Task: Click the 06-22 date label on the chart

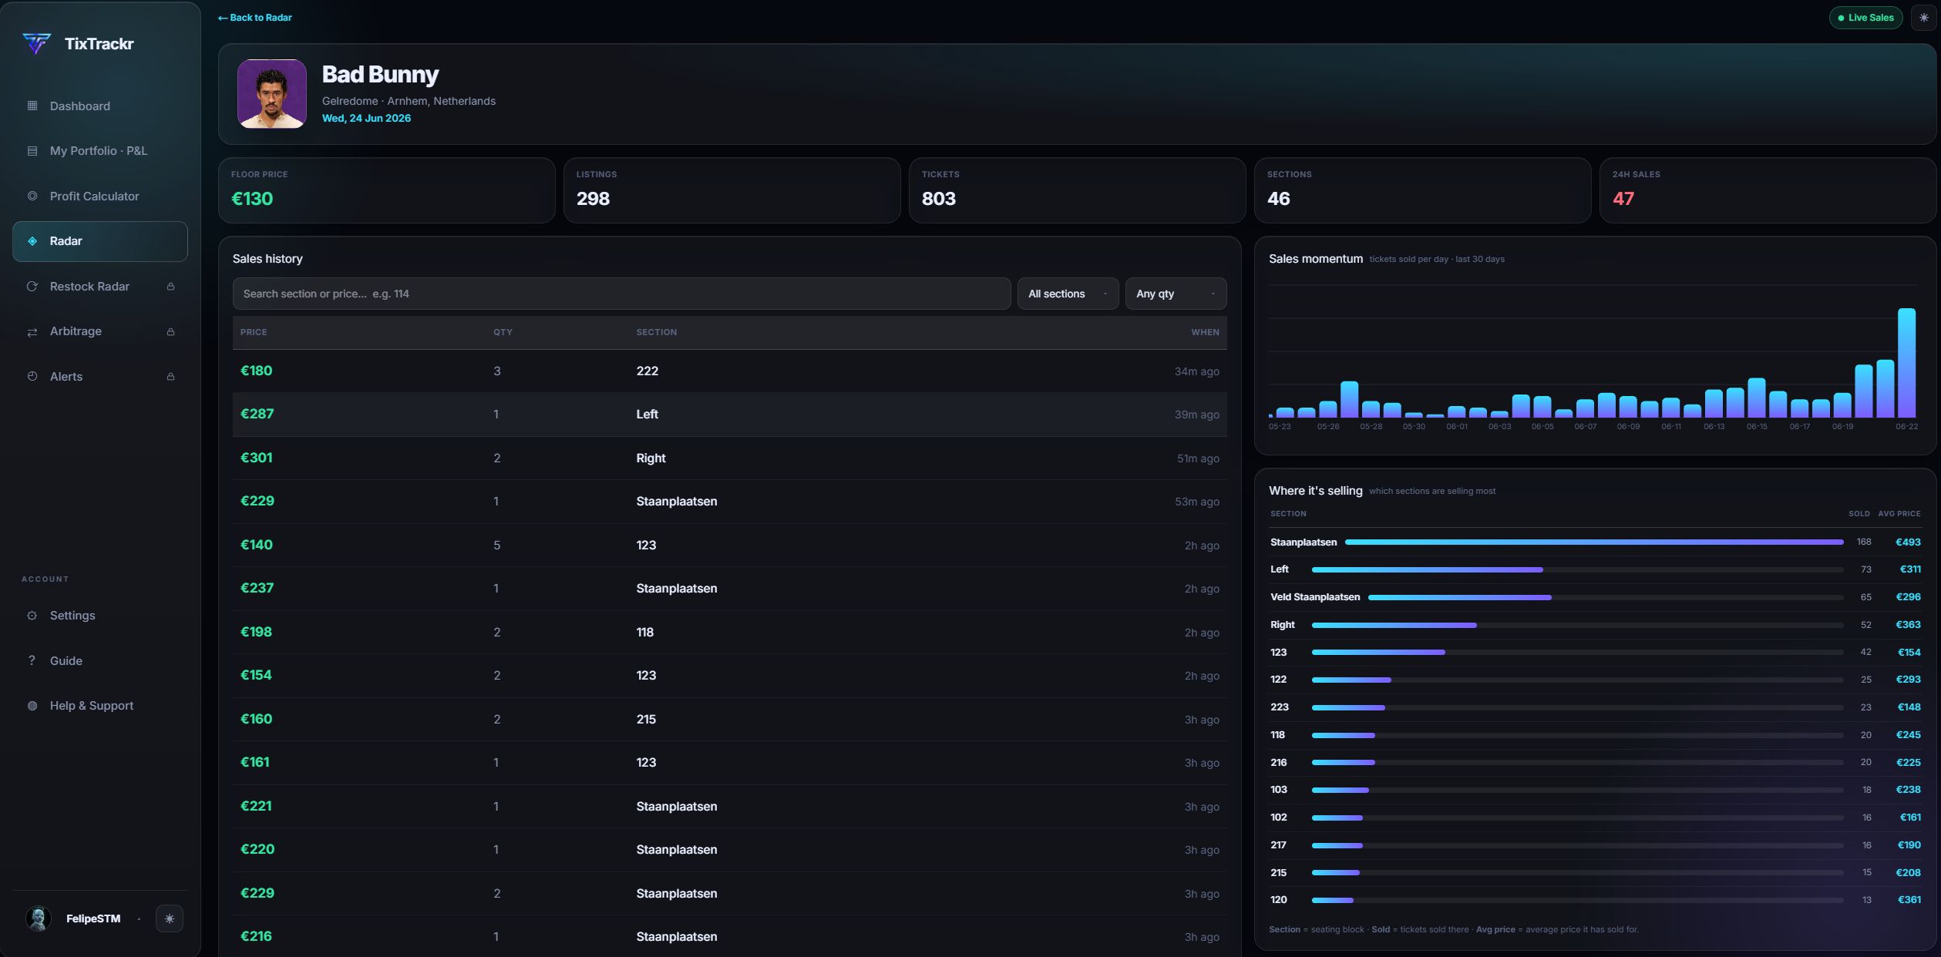Action: (x=1906, y=427)
